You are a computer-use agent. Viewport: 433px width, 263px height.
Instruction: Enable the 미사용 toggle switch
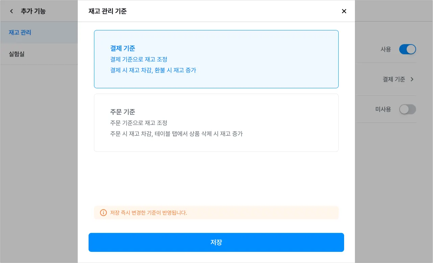click(x=407, y=109)
